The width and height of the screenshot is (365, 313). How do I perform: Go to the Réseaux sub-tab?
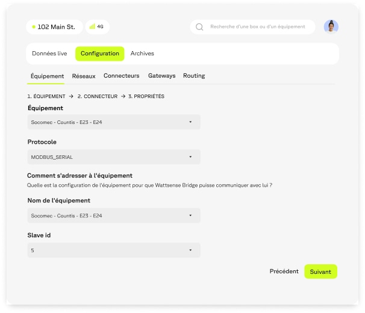[84, 76]
